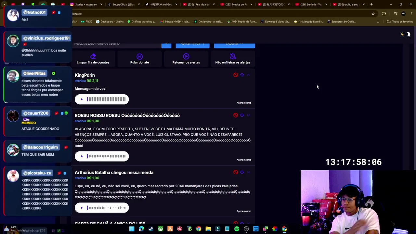416x234 pixels.
Task: Open the PixGG bookmark
Action: [x=86, y=22]
